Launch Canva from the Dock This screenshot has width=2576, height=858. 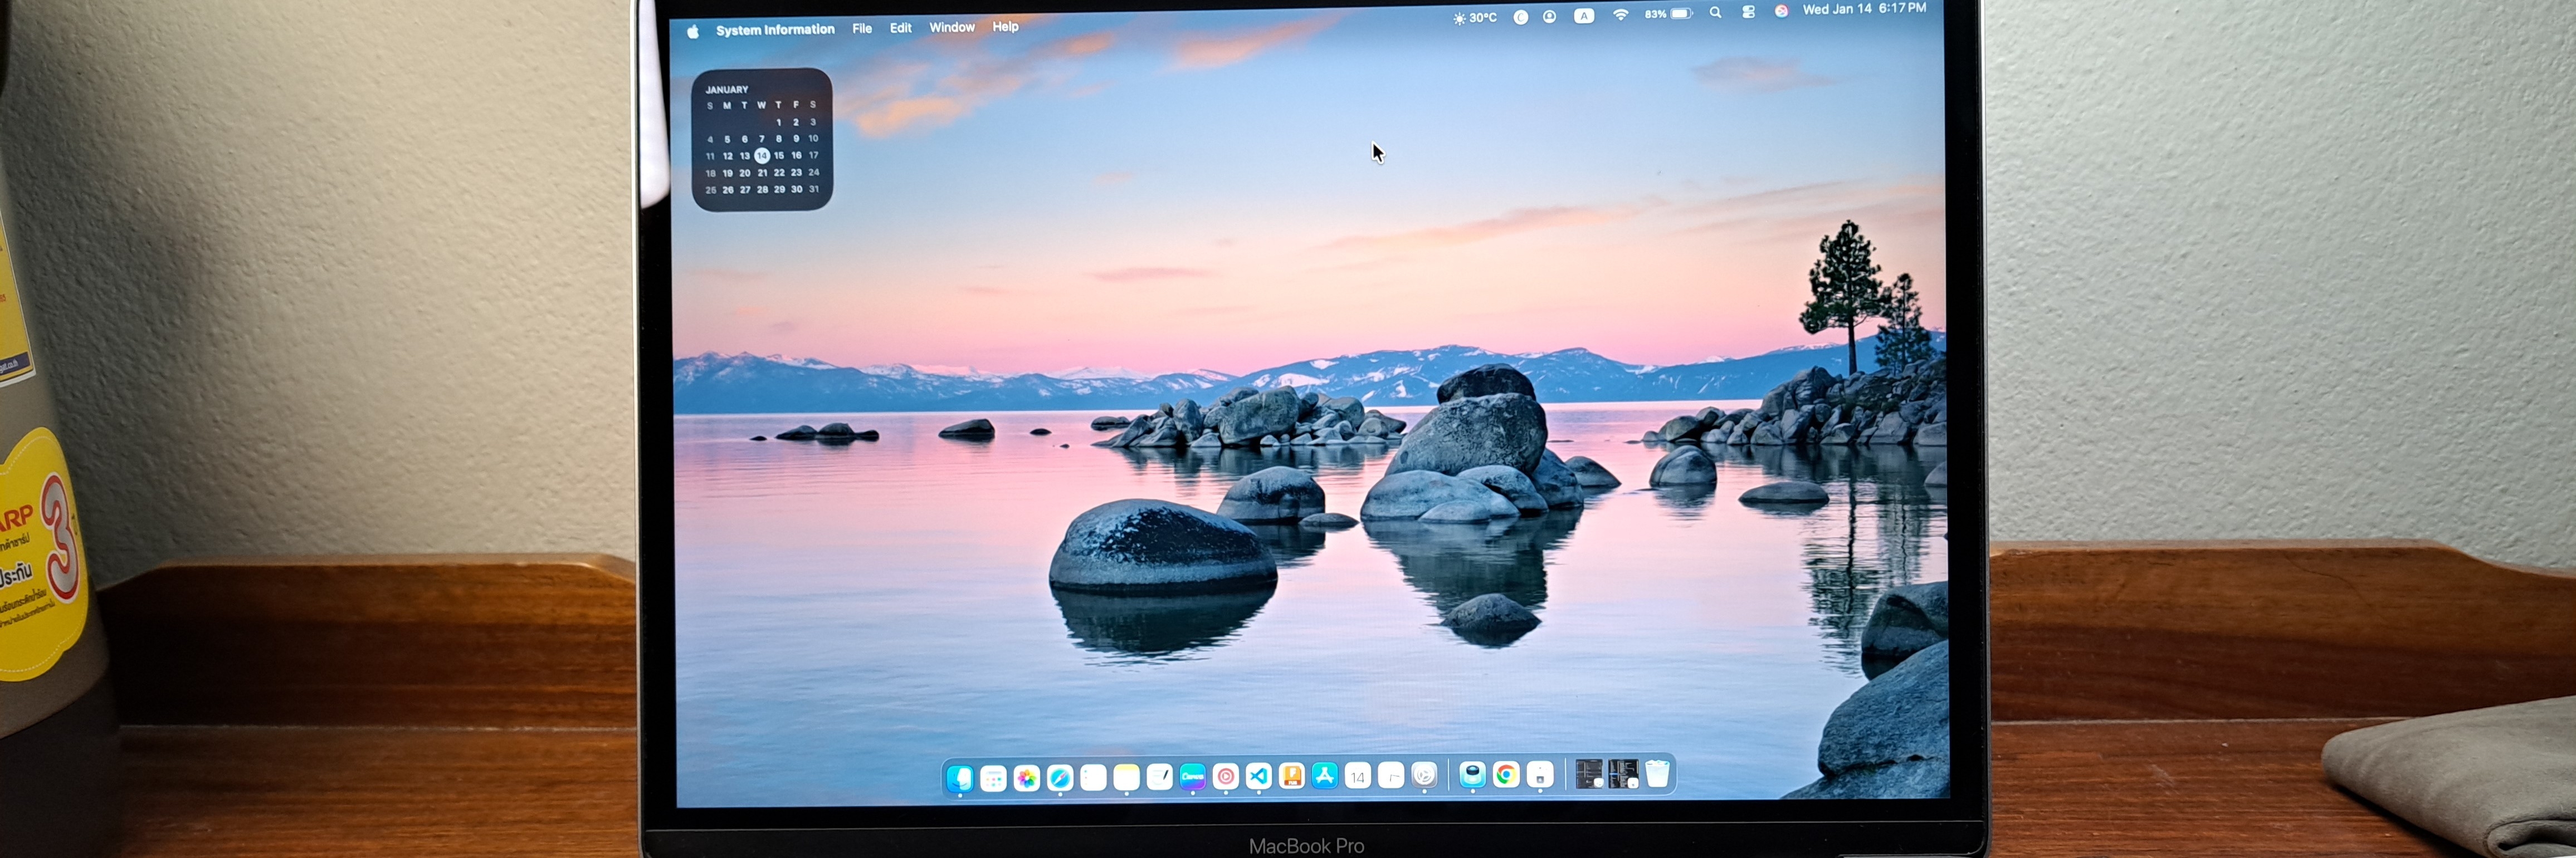[1193, 777]
